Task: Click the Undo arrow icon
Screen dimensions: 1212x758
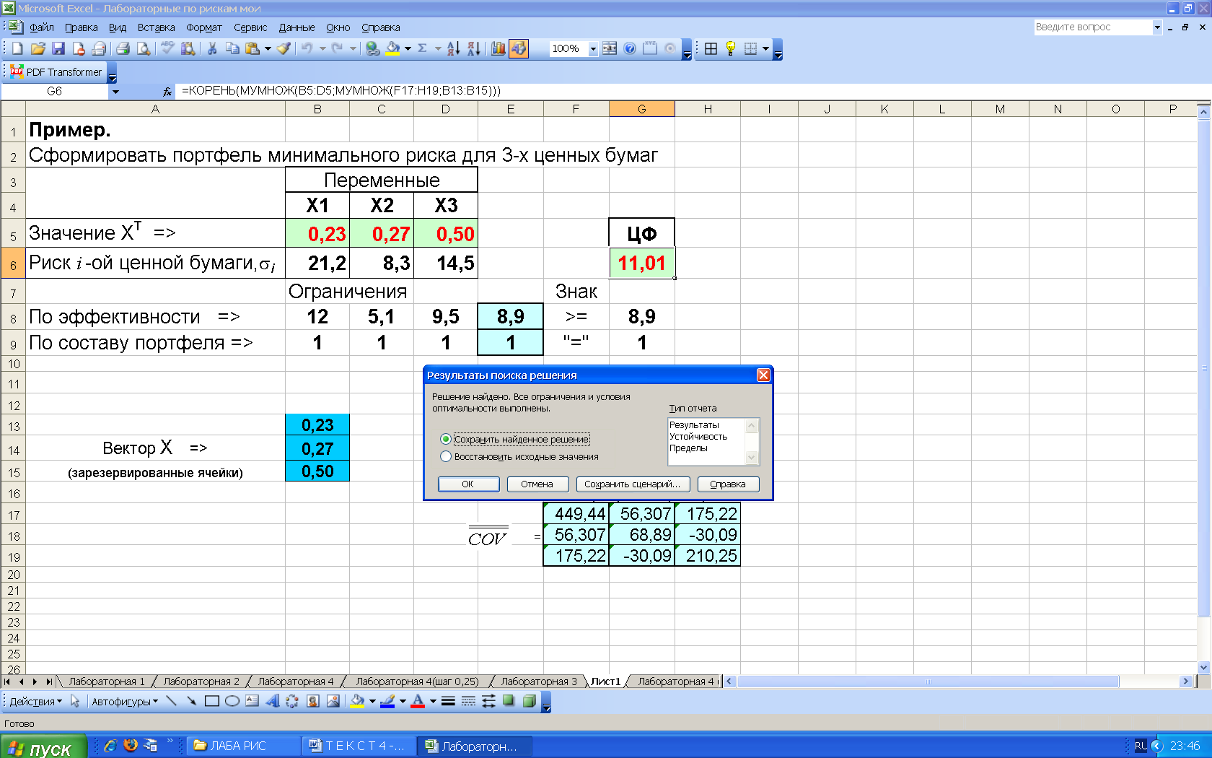Action: tap(307, 48)
